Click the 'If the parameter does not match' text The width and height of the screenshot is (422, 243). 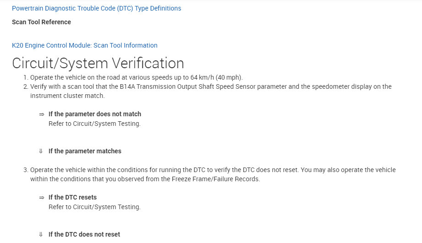(95, 114)
